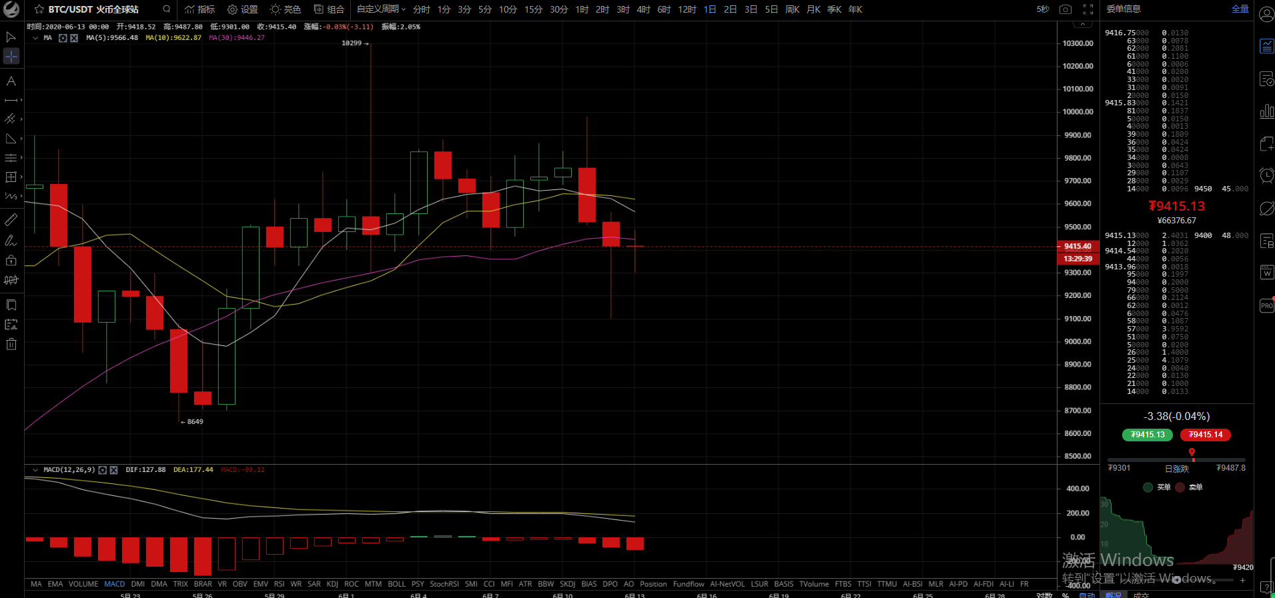
Task: Select the RSI indicator tab
Action: 279,584
